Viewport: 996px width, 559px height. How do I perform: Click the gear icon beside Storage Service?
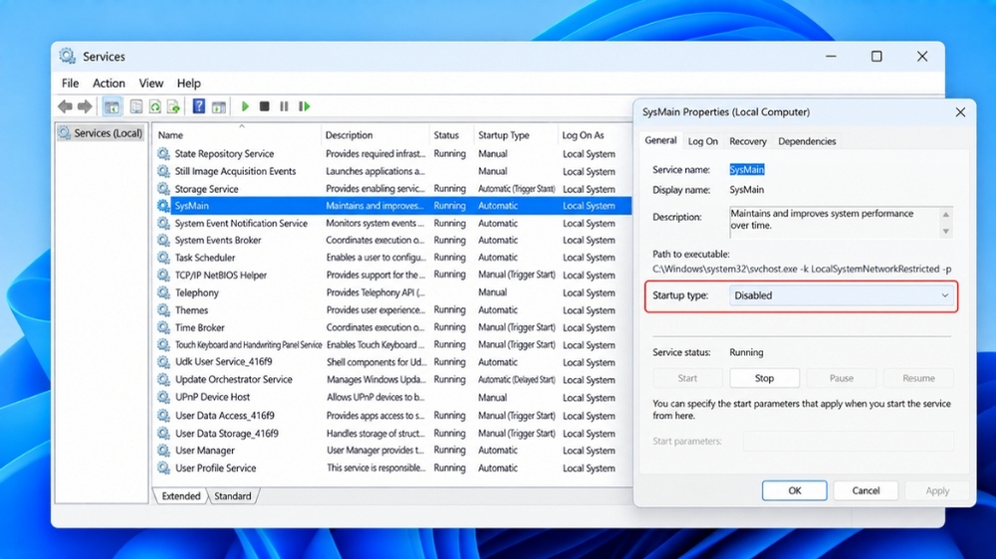click(x=164, y=188)
